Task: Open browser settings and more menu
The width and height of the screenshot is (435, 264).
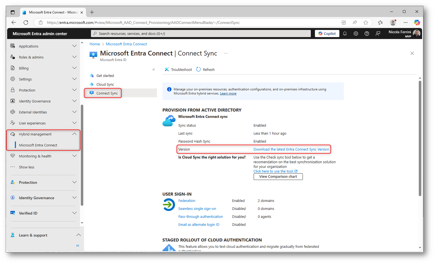Action: click(x=405, y=23)
